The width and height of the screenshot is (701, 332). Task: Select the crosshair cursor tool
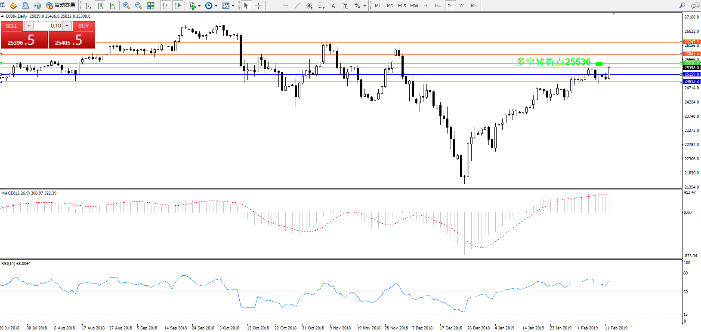tap(258, 6)
